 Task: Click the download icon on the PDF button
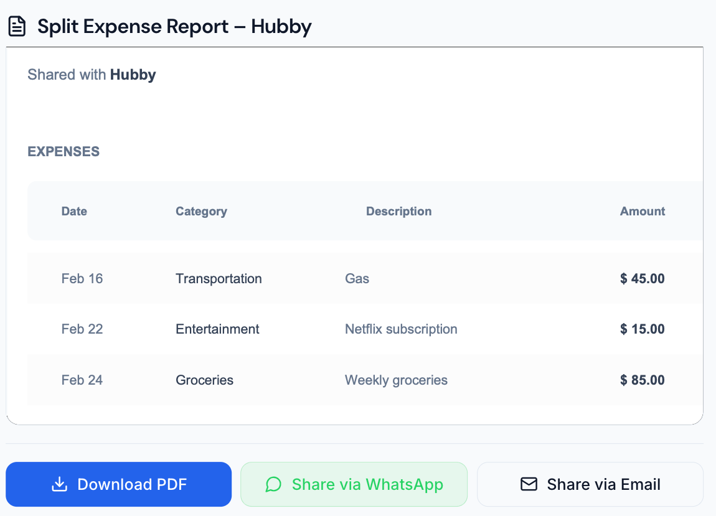pos(59,484)
